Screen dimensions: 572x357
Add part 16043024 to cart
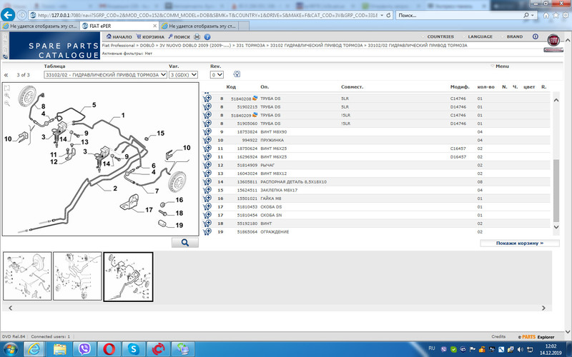point(207,174)
